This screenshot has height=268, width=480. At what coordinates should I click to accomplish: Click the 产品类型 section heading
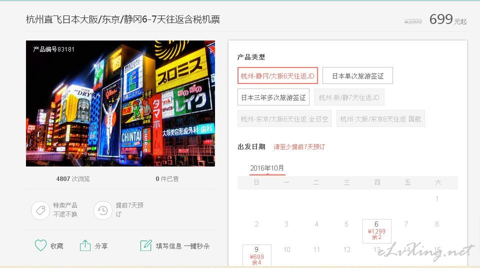point(251,57)
